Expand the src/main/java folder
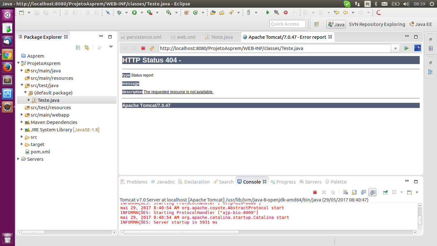 pos(22,70)
